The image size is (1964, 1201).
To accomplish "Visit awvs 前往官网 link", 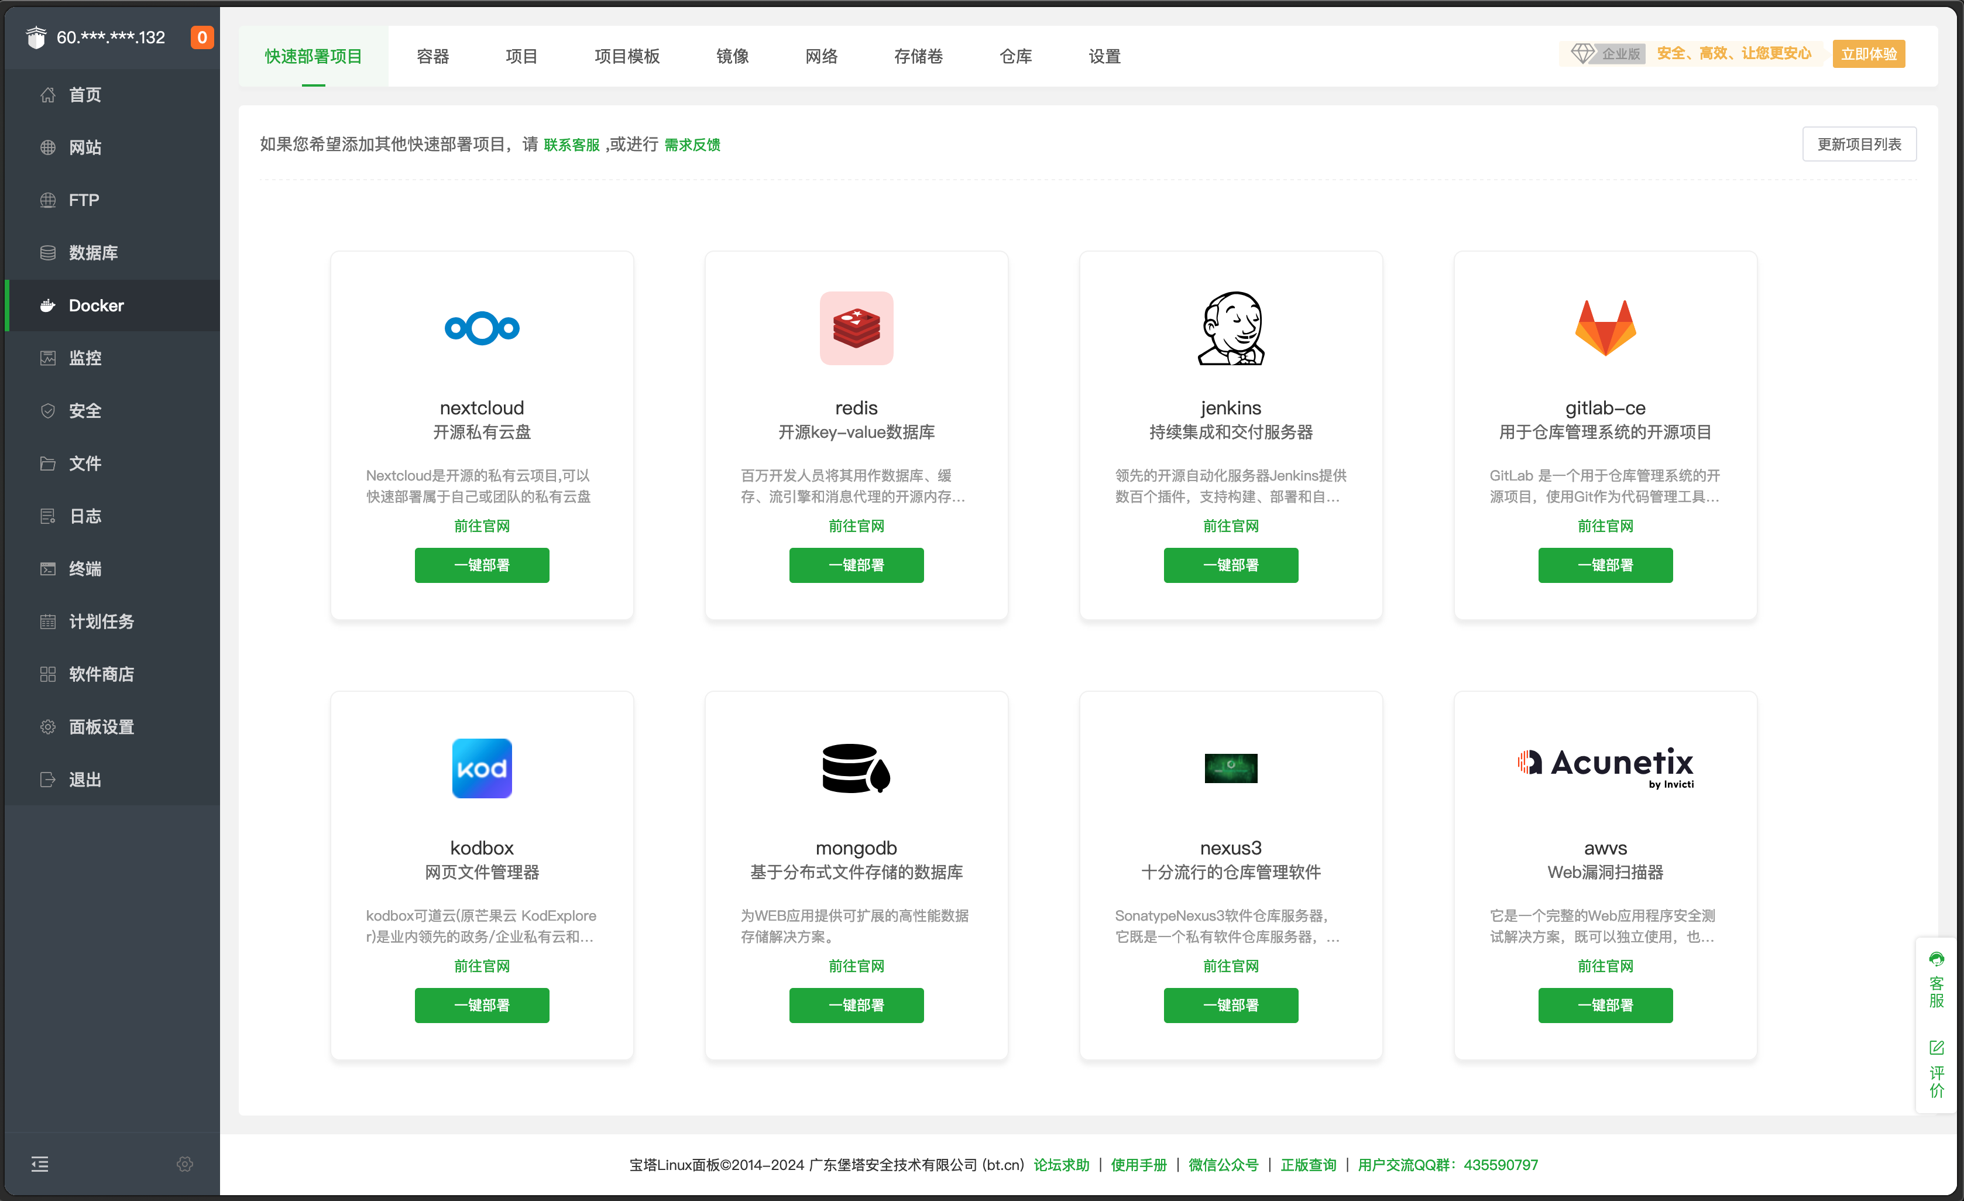I will pos(1605,966).
